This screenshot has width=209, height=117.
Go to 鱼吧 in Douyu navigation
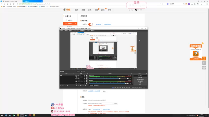pos(109,10)
